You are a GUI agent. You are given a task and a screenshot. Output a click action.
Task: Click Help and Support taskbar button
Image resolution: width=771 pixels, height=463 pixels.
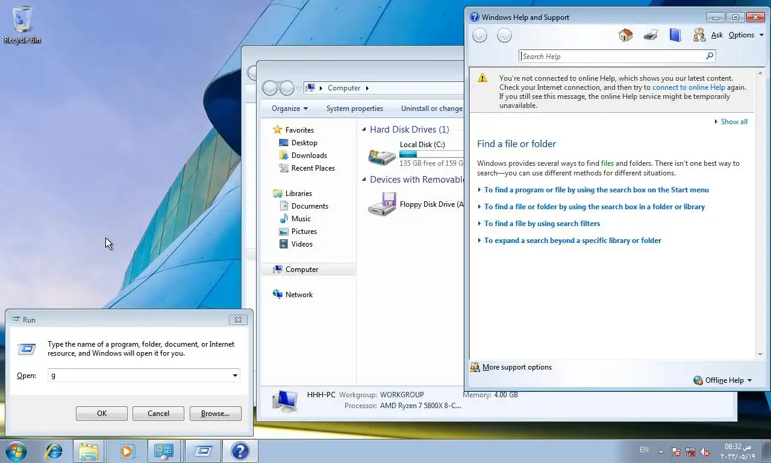click(x=240, y=451)
